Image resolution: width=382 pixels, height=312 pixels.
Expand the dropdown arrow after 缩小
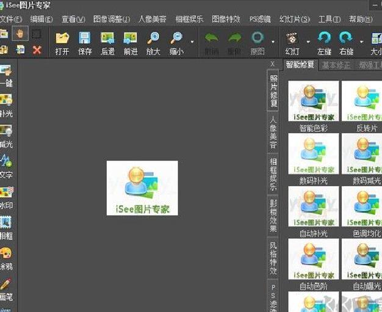pos(192,42)
